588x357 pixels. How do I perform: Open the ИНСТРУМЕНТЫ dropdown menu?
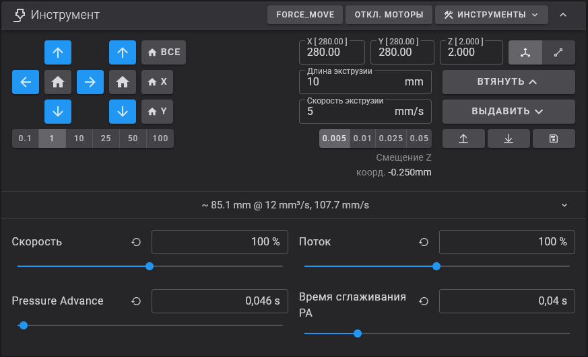[491, 15]
